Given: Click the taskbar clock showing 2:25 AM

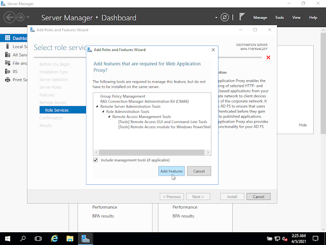Looking at the screenshot, I should [298, 238].
